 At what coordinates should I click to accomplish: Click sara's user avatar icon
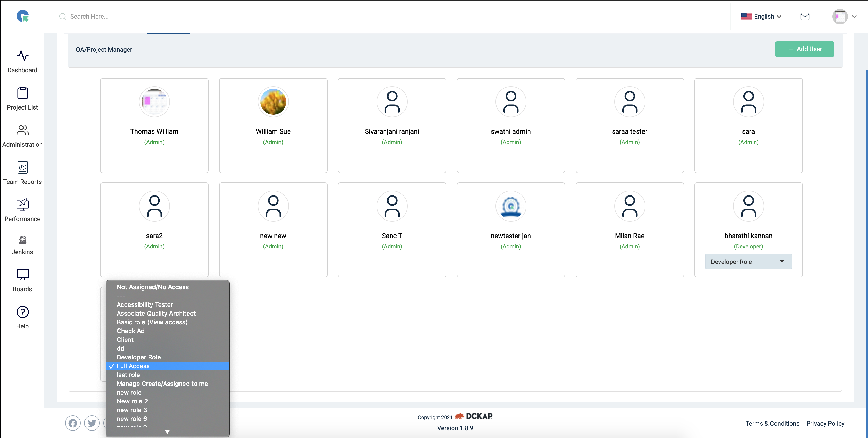pyautogui.click(x=748, y=102)
